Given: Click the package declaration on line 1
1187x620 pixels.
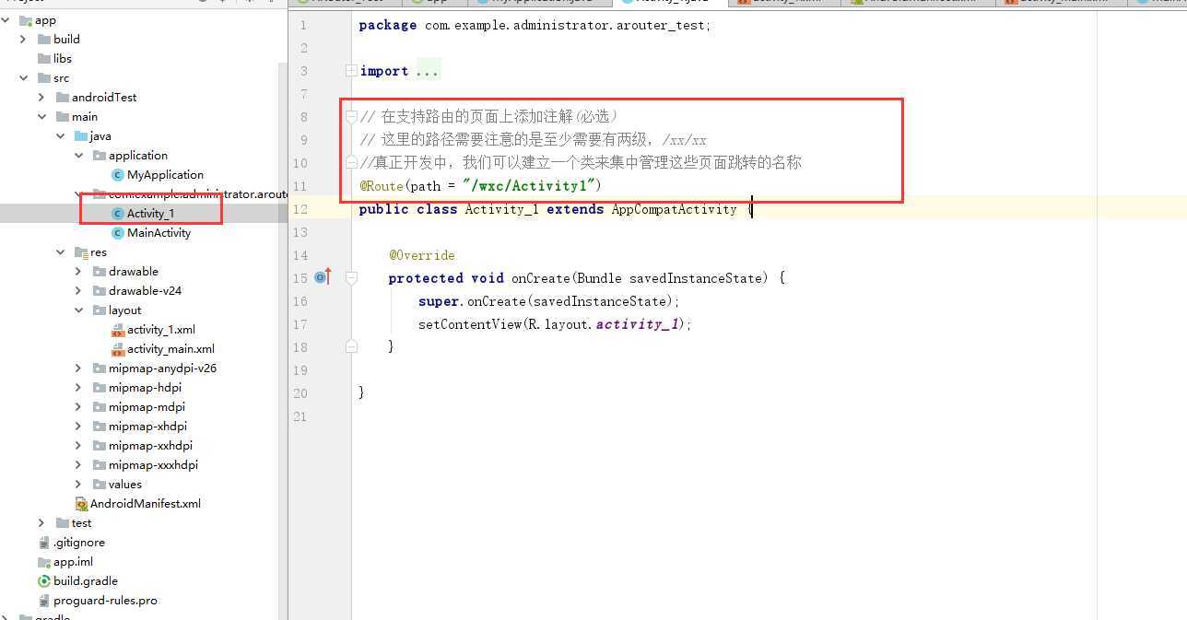Looking at the screenshot, I should pos(535,25).
